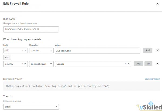Viewport: 162px width, 111px height.
Task: Click the 'Edit Firewall Rule' title
Action: click(x=16, y=4)
